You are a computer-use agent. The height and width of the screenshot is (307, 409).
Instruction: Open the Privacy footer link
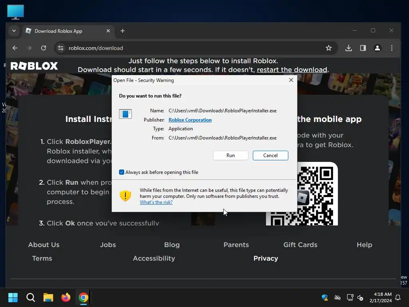tap(266, 258)
